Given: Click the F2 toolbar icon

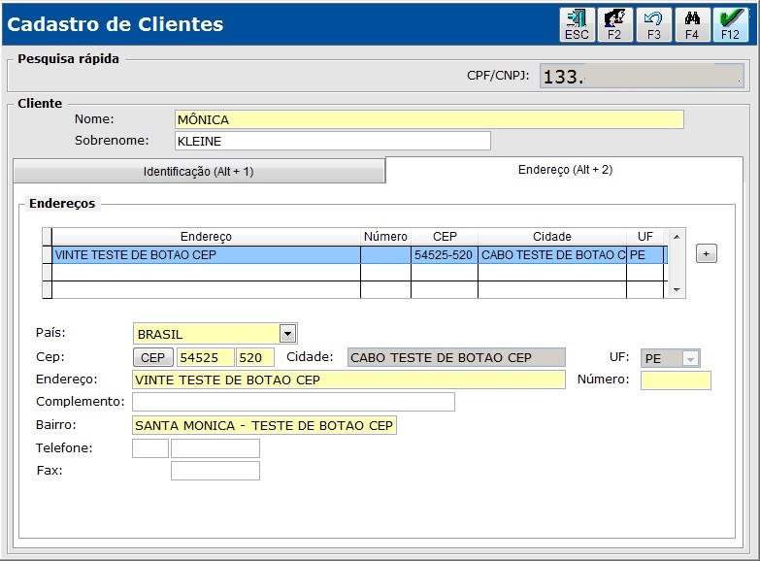Looking at the screenshot, I should point(614,24).
